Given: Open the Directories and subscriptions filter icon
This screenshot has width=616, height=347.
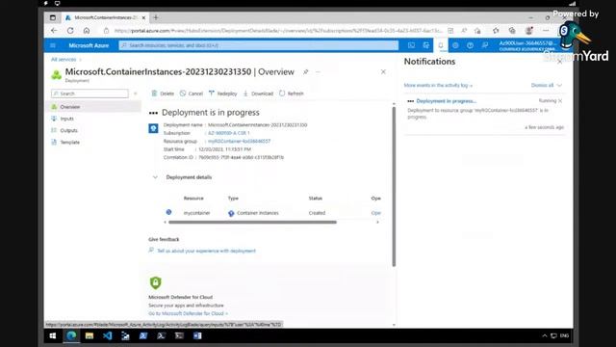Looking at the screenshot, I should 426,45.
